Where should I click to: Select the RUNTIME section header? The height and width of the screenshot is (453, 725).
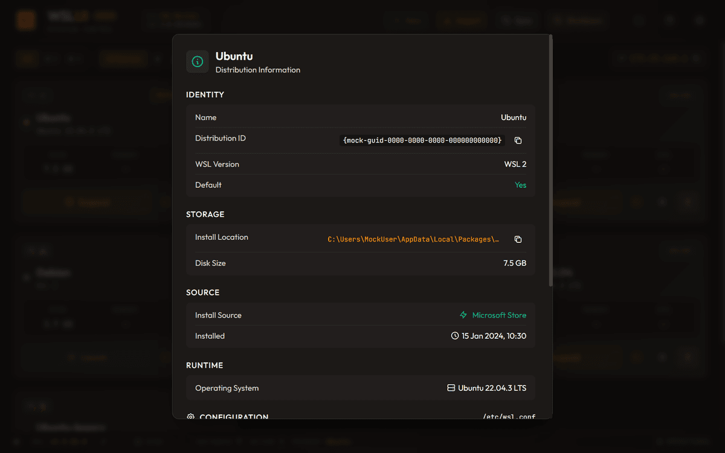click(x=205, y=365)
